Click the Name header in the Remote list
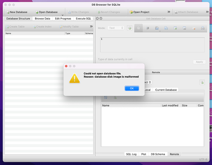This screenshot has width=212, height=165. [x=131, y=106]
